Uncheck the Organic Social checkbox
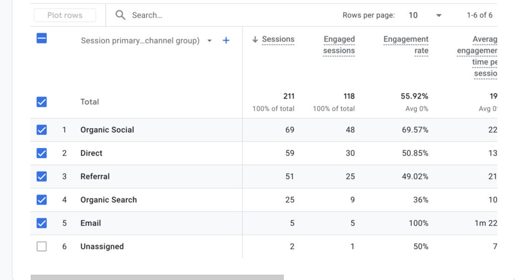This screenshot has height=280, width=515. tap(42, 130)
